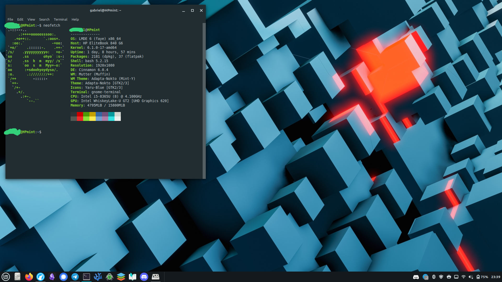The image size is (502, 282).
Task: Click the Bluetooth tray icon
Action: click(x=434, y=277)
